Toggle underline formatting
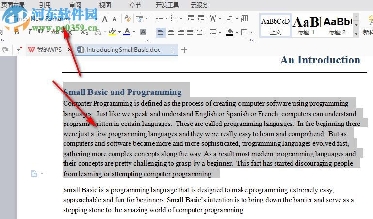Screen dimensions: 373x219 point(40,32)
